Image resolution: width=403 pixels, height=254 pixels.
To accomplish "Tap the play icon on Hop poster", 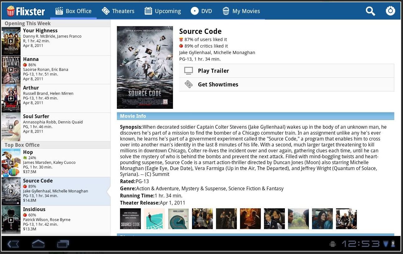I will point(11,163).
